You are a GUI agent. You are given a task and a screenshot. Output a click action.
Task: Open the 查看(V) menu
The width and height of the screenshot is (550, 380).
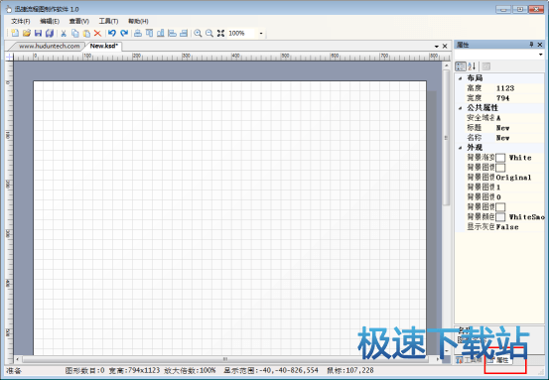pyautogui.click(x=78, y=21)
